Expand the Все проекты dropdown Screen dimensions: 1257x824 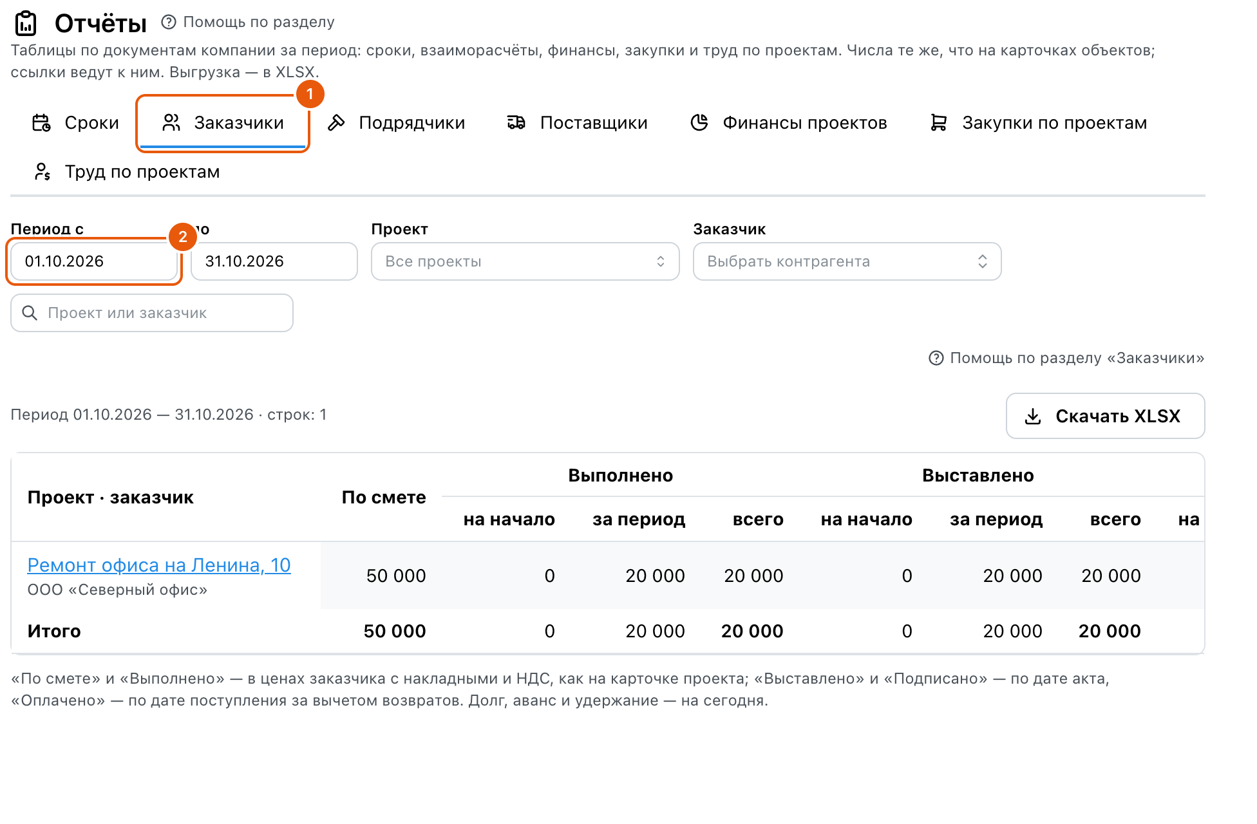[525, 261]
